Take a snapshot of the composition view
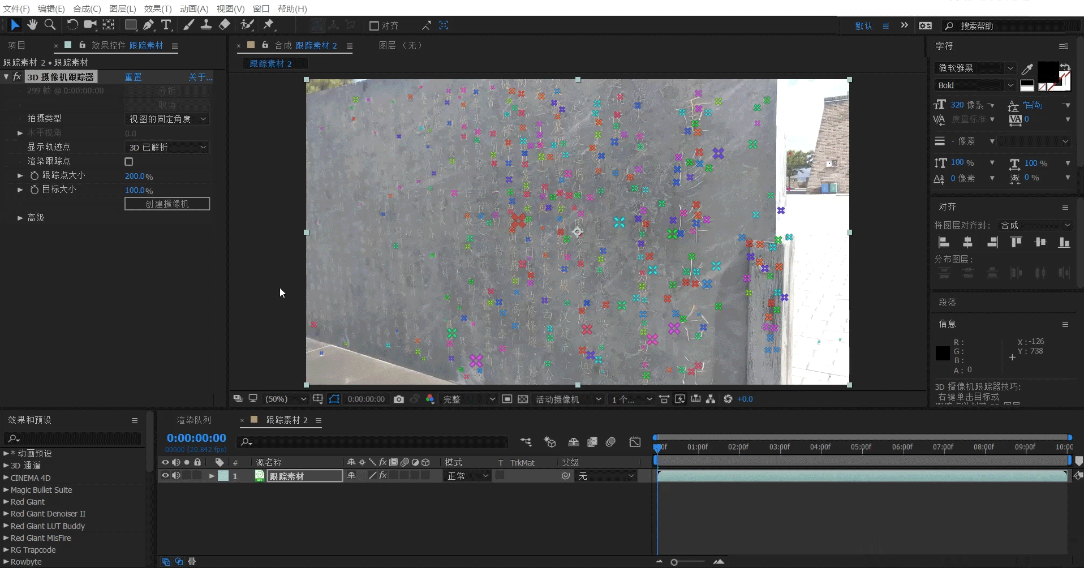Image resolution: width=1084 pixels, height=568 pixels. [398, 399]
